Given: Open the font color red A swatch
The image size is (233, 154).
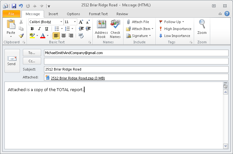Looking at the screenshot, I should (x=42, y=36).
